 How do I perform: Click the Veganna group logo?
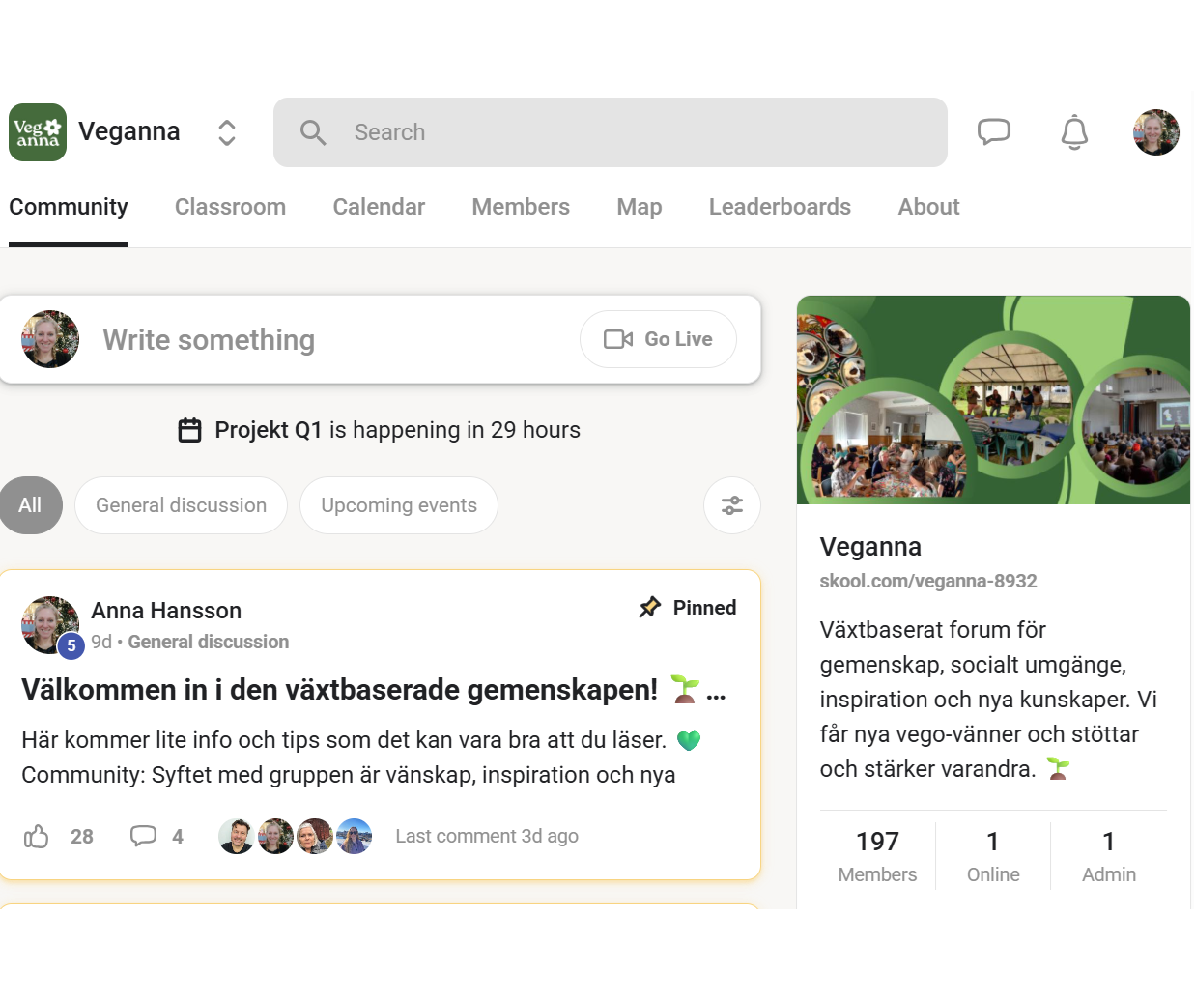coord(38,132)
